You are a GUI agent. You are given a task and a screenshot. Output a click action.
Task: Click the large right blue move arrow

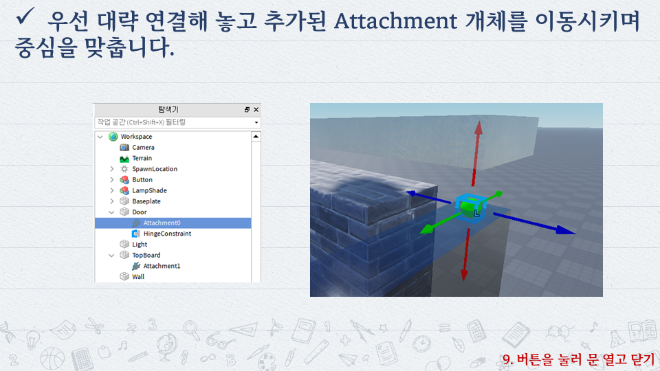(x=533, y=223)
